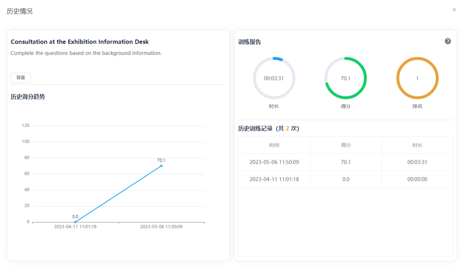This screenshot has height=272, width=464.
Task: Select the 2023-04-11 11:01:18 table row time
Action: click(x=274, y=179)
